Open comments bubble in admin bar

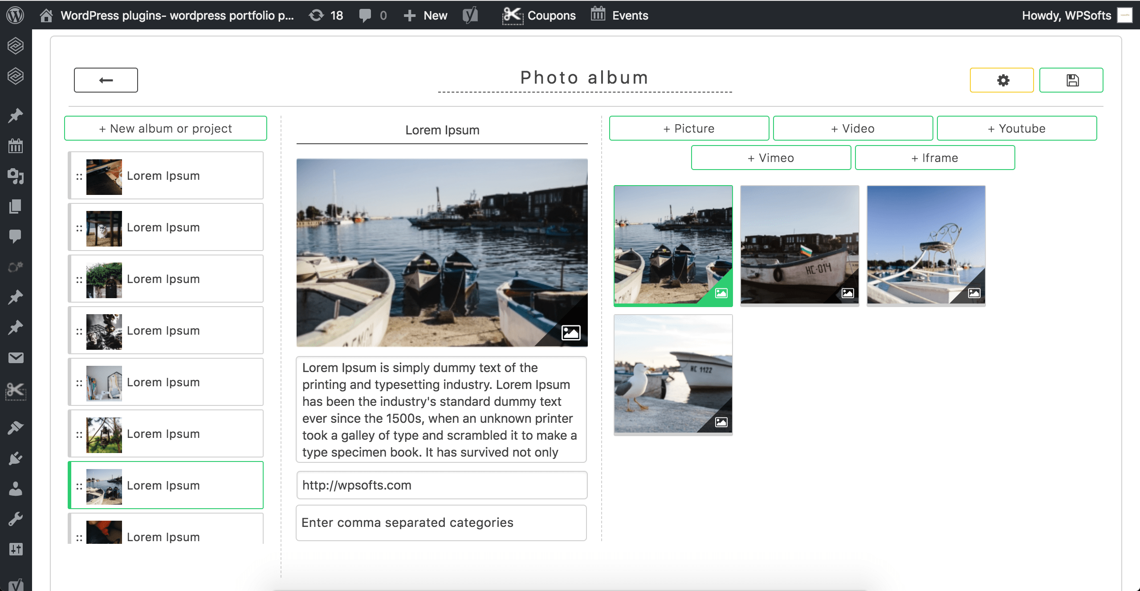point(372,15)
